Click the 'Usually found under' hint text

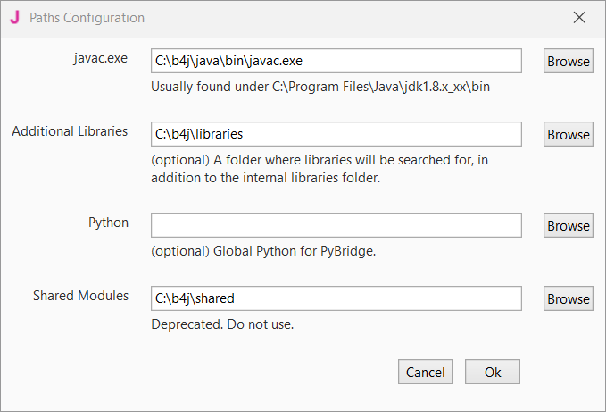[x=320, y=88]
